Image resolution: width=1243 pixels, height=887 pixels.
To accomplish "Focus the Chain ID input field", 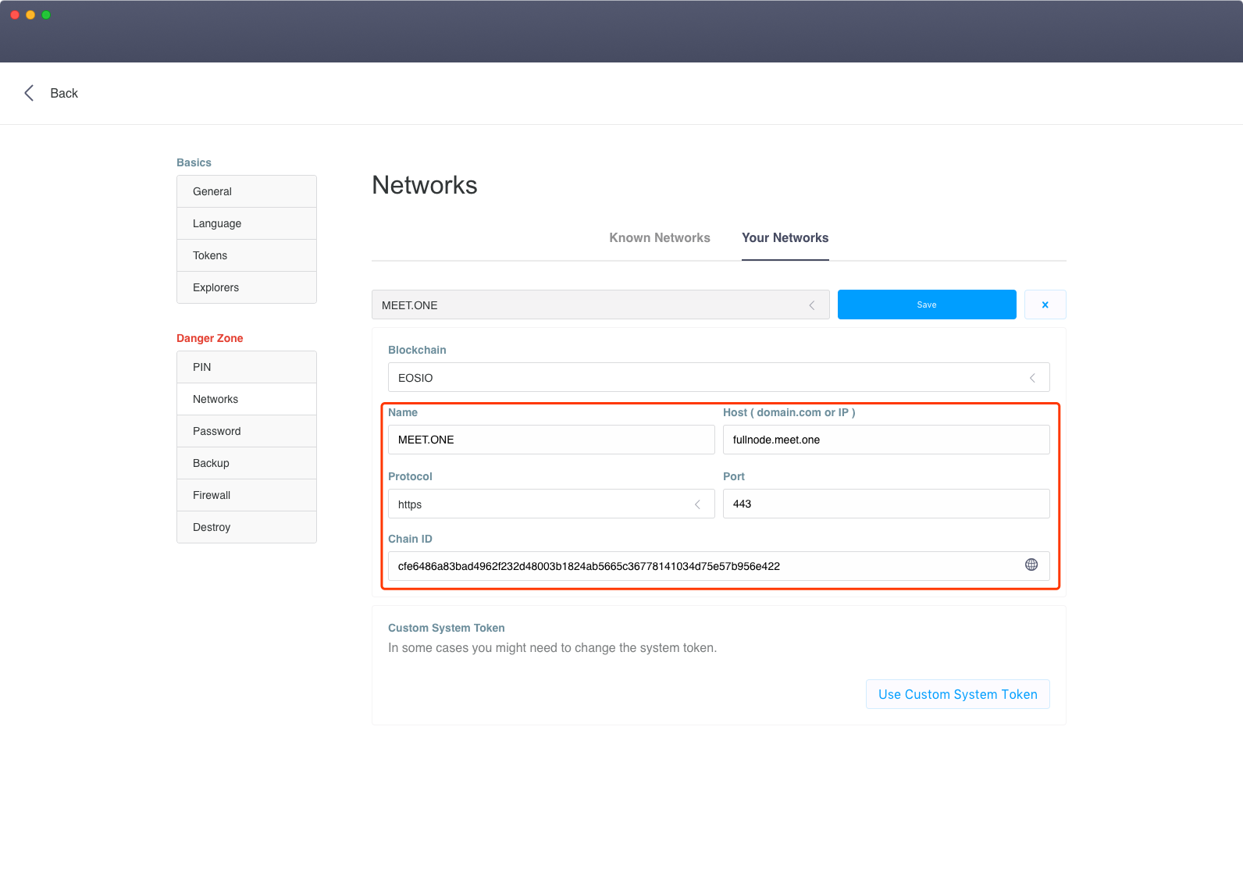I will (719, 566).
